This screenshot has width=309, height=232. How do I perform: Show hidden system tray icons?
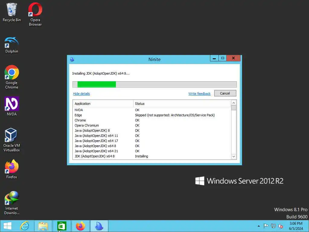[x=259, y=226]
